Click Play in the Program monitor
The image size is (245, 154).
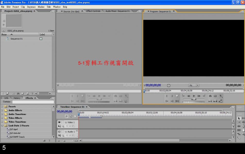point(194,96)
